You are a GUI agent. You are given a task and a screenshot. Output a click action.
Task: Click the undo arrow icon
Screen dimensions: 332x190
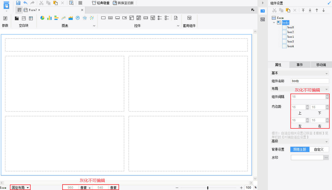[x=25, y=3]
